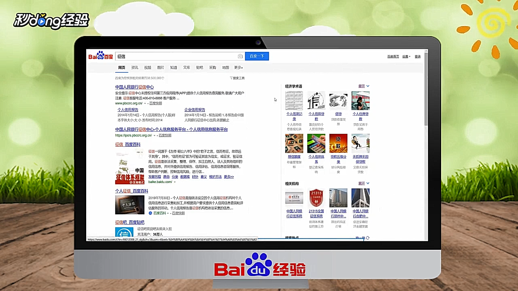Open the 采购 tab

(x=212, y=67)
